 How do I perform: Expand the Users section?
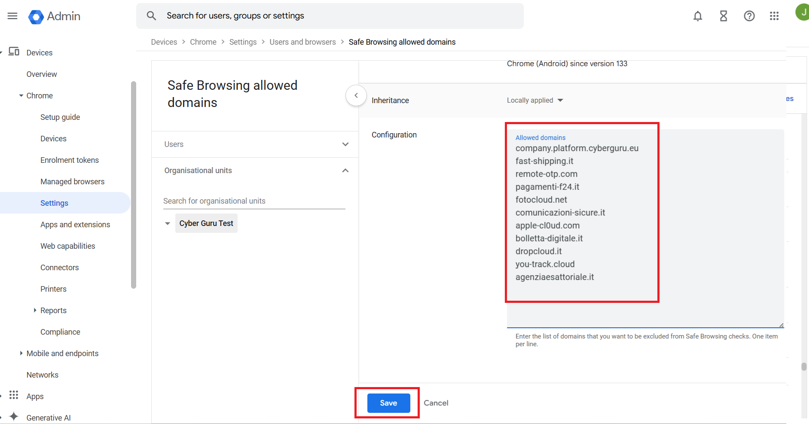tap(345, 144)
